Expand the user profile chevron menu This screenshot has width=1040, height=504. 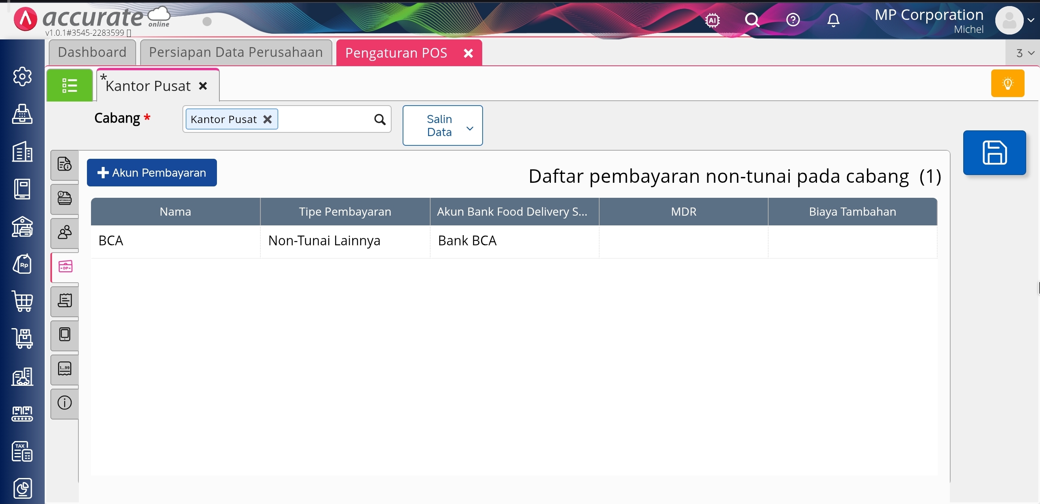(x=1031, y=20)
